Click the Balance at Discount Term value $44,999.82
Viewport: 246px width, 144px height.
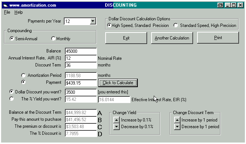(81, 113)
